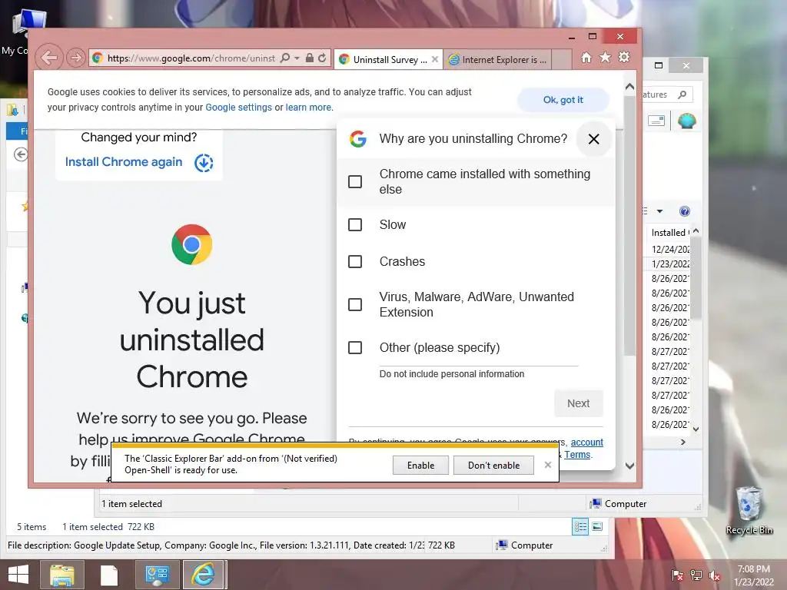
Task: Open the Terms link in survey
Action: coord(577,455)
